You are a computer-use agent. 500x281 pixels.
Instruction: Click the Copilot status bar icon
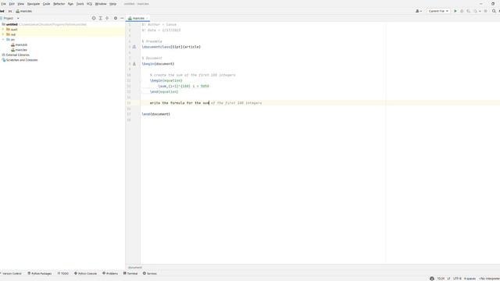point(432,279)
